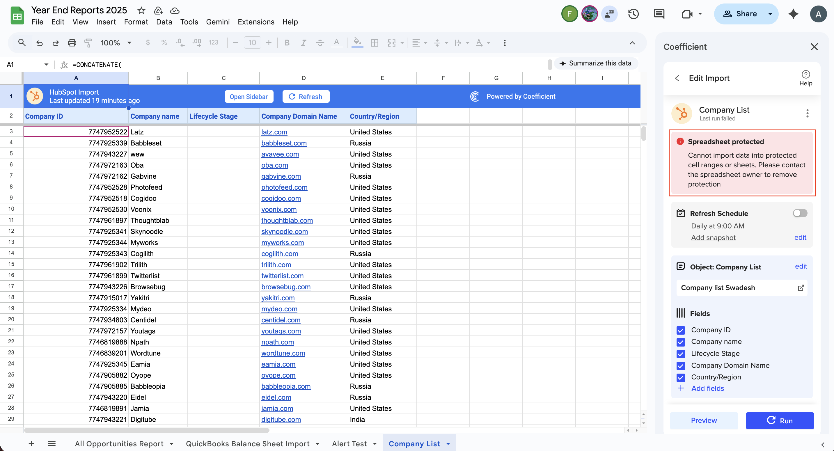Screen dimensions: 834x451
Task: Uncheck the Country/Region field checkbox
Action: [x=681, y=377]
